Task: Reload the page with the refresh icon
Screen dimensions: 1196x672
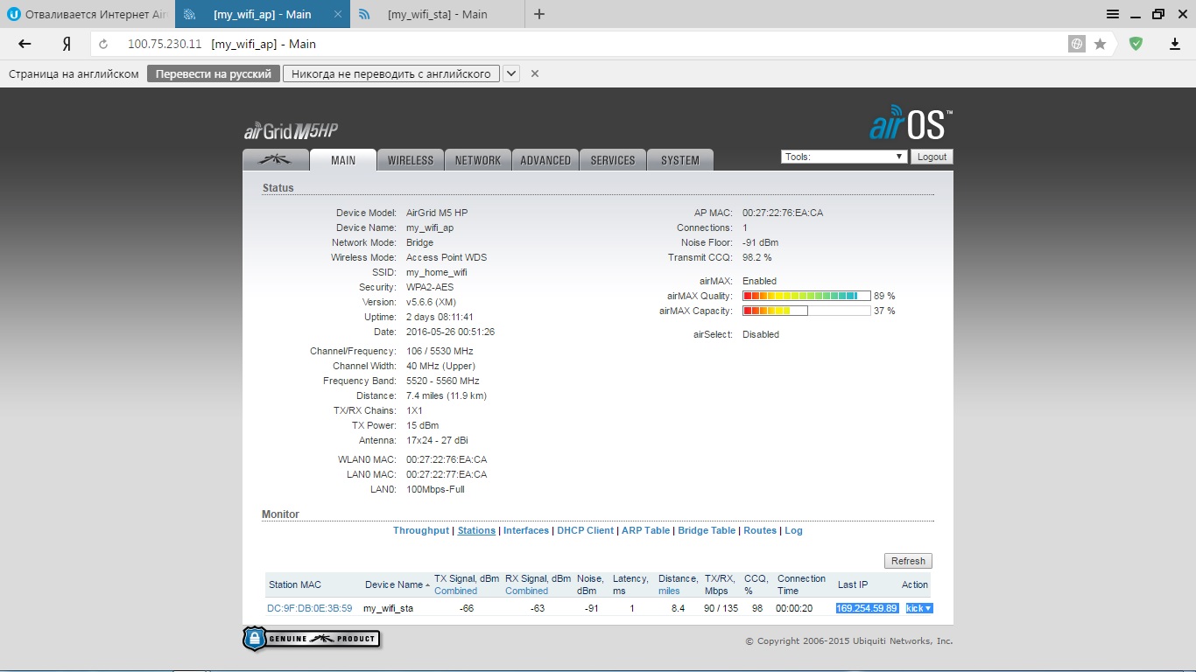Action: coord(103,44)
